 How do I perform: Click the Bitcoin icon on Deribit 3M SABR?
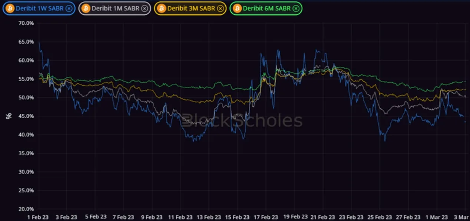(x=161, y=8)
